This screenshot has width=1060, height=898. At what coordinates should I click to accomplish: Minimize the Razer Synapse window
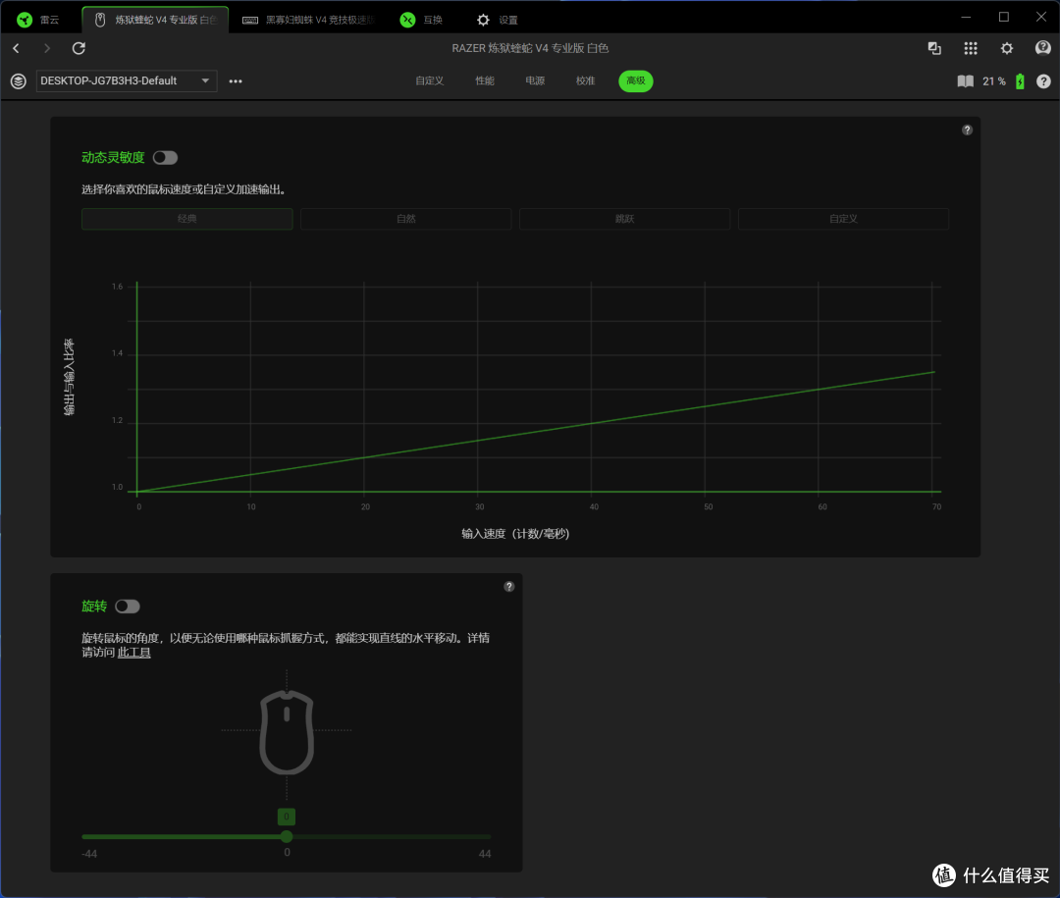966,17
